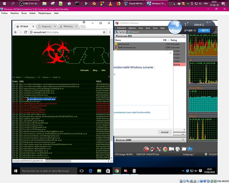
Task: Open the VirtualBox Machine menu
Action: click(14, 13)
